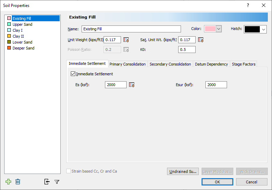Click the Unit Weight input field
This screenshot has height=190, width=272.
pyautogui.click(x=112, y=40)
